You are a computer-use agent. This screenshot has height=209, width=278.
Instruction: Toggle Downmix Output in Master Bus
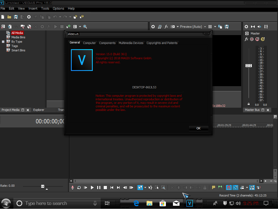[x=253, y=27]
